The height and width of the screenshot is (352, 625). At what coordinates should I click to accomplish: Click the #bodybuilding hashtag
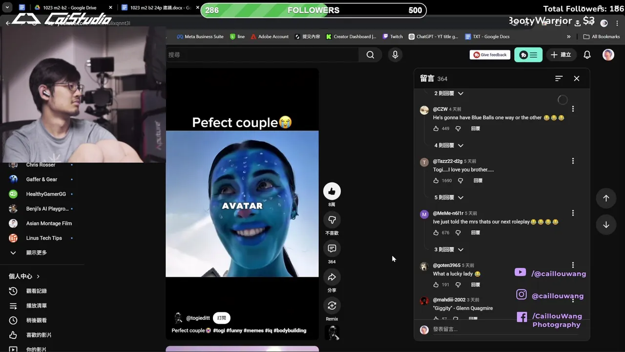pos(290,330)
